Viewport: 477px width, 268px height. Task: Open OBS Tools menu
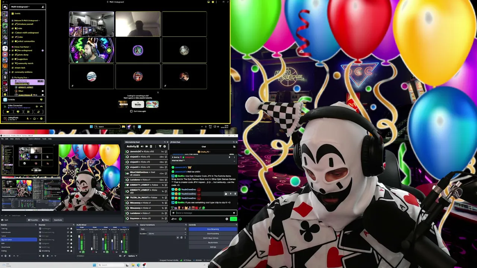pyautogui.click(x=44, y=139)
